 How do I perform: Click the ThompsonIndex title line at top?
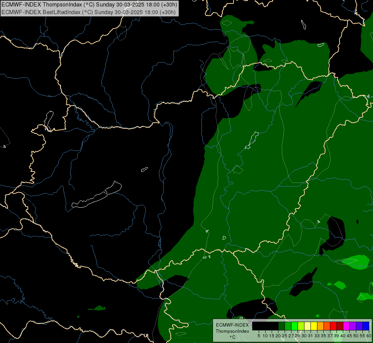coord(89,5)
